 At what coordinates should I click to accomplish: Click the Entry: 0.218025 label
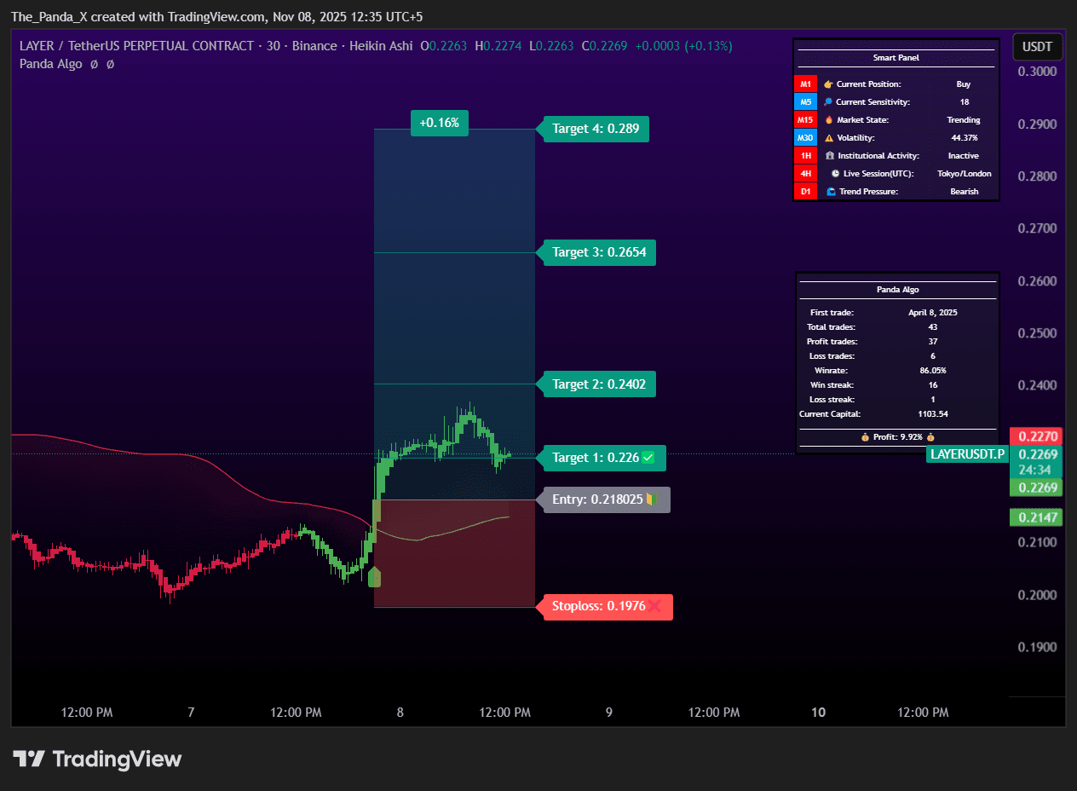tap(602, 499)
